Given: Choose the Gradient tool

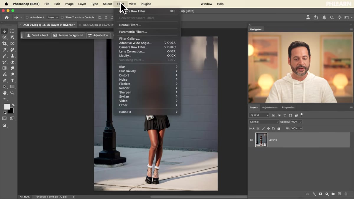Looking at the screenshot, I should pos(4,68).
